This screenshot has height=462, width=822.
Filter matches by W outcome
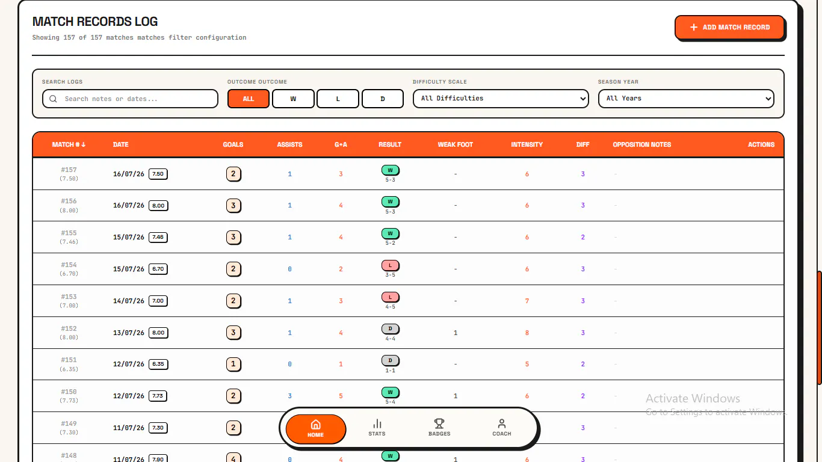pyautogui.click(x=293, y=99)
